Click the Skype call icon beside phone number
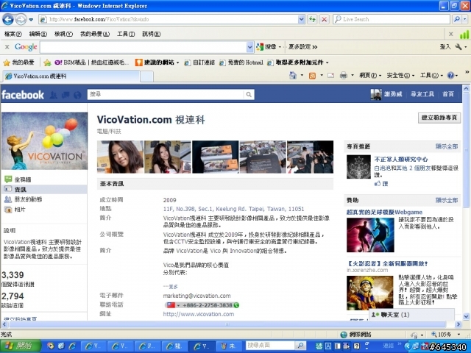This screenshot has height=353, width=471. click(x=236, y=305)
